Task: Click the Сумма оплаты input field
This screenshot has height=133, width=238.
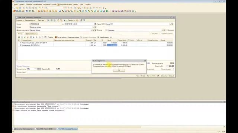Action: click(35, 69)
